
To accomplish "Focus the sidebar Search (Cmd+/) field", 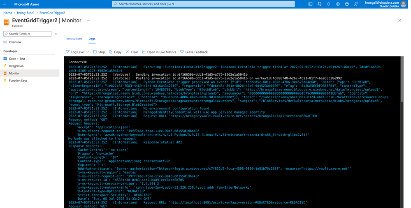I will coord(27,34).
